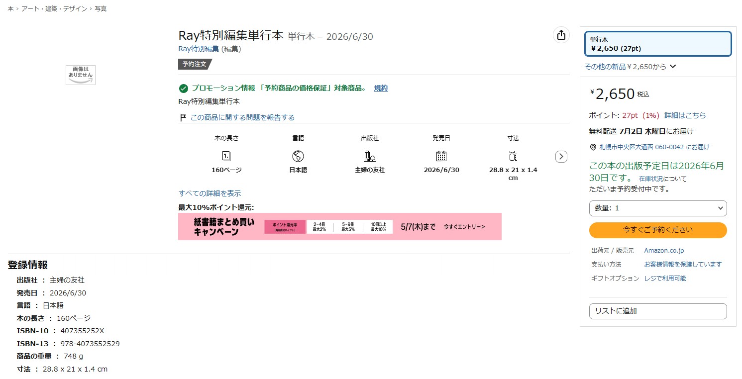
Task: Go to the 本 breadcrumb category
Action: 10,9
